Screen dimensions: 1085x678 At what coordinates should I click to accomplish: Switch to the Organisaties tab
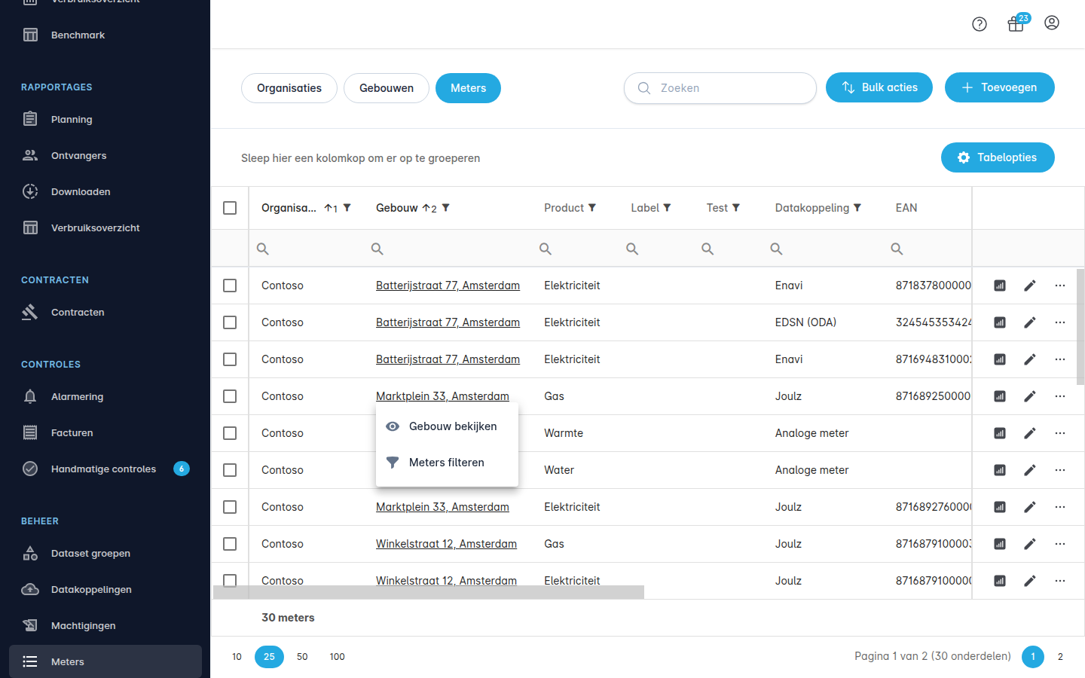click(x=289, y=88)
